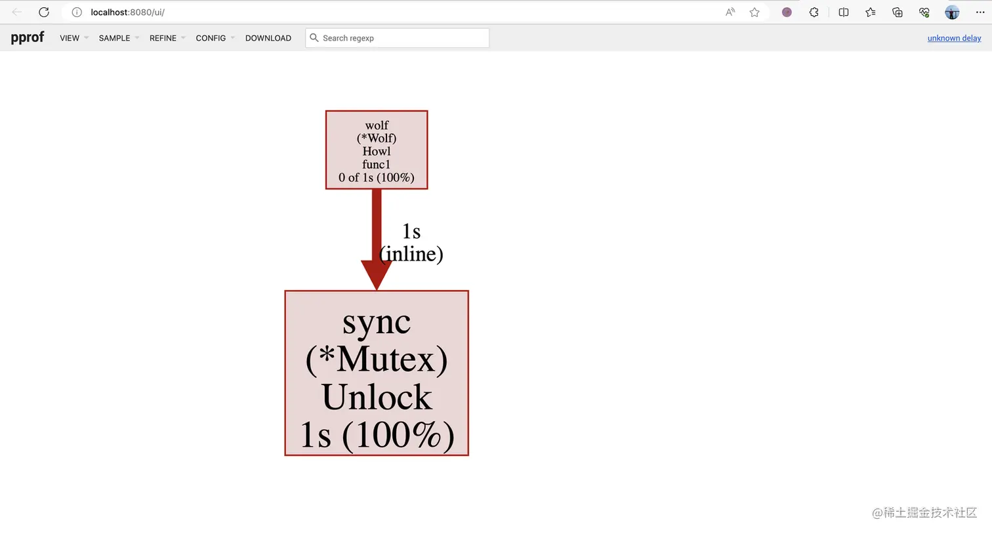Open the read aloud icon in the address bar

coord(730,12)
